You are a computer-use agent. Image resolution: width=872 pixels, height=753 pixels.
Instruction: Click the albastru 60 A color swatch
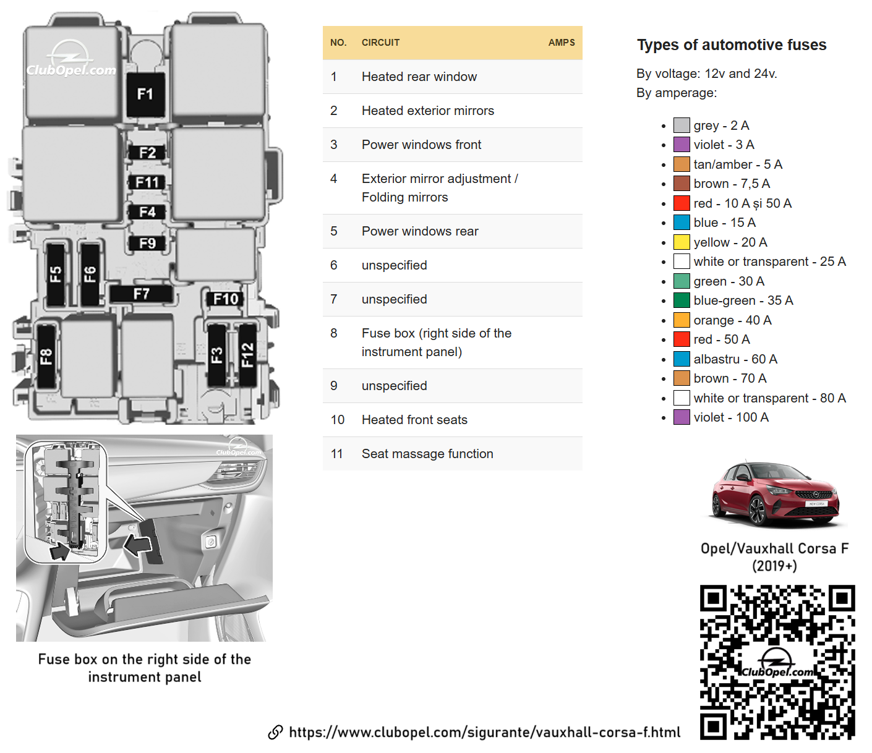[682, 359]
